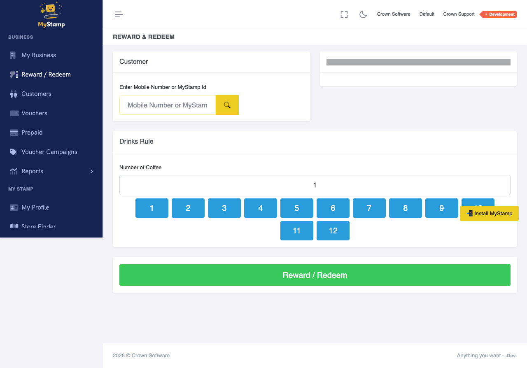Click the REWARD & REDEEM page title

coord(144,37)
